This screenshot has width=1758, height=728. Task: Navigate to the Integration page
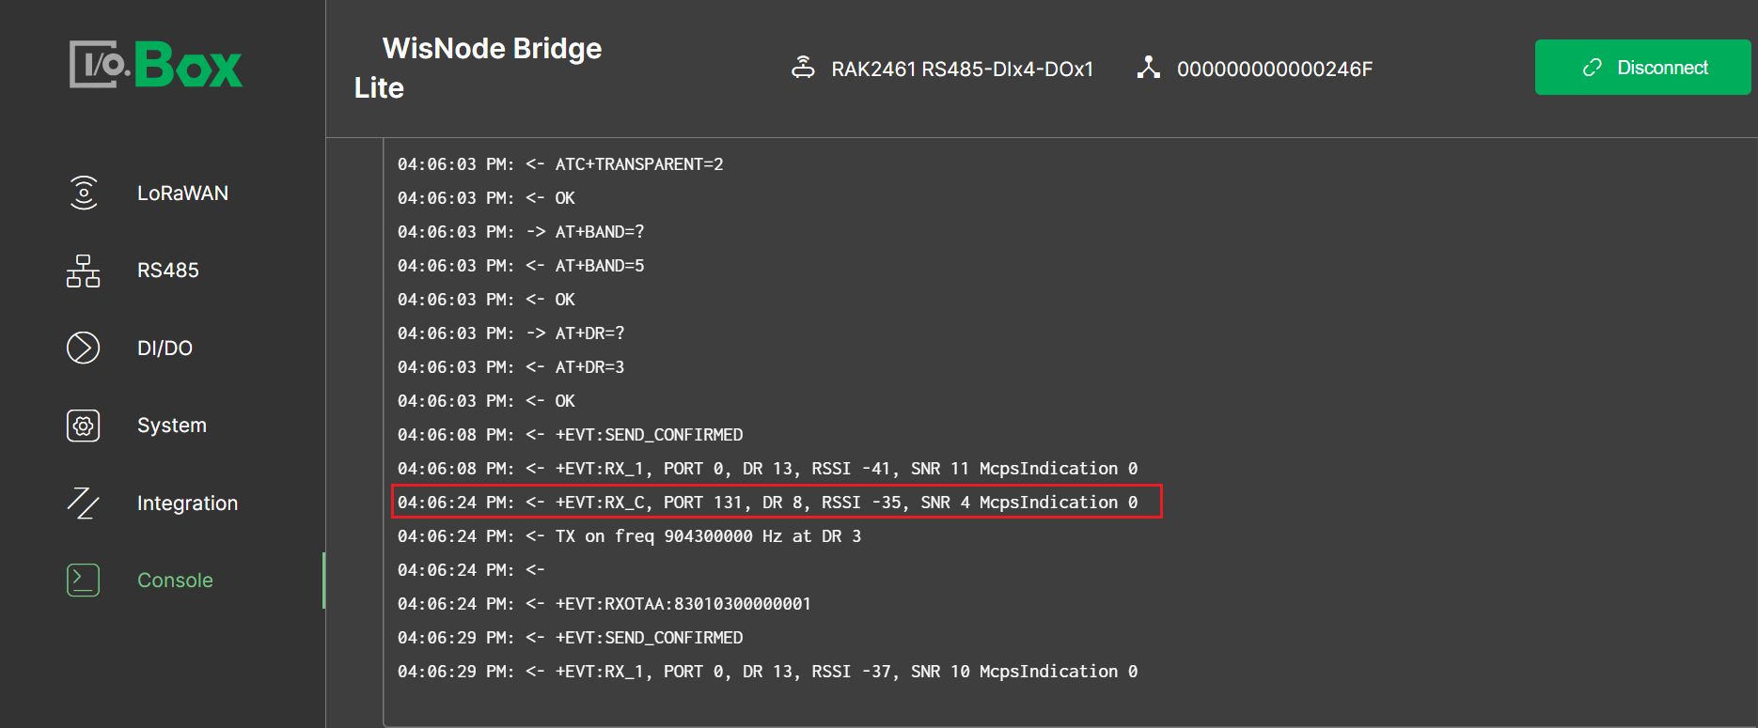coord(187,503)
